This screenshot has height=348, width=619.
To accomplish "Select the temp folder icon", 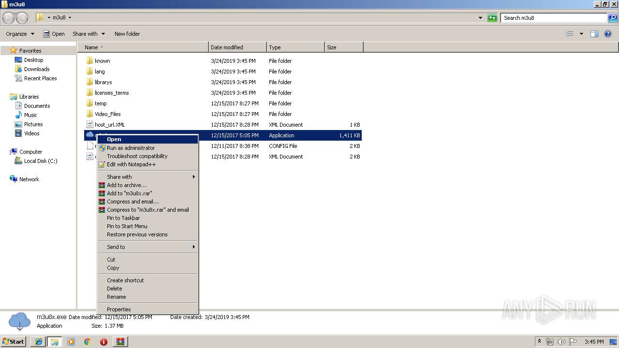I will [89, 103].
